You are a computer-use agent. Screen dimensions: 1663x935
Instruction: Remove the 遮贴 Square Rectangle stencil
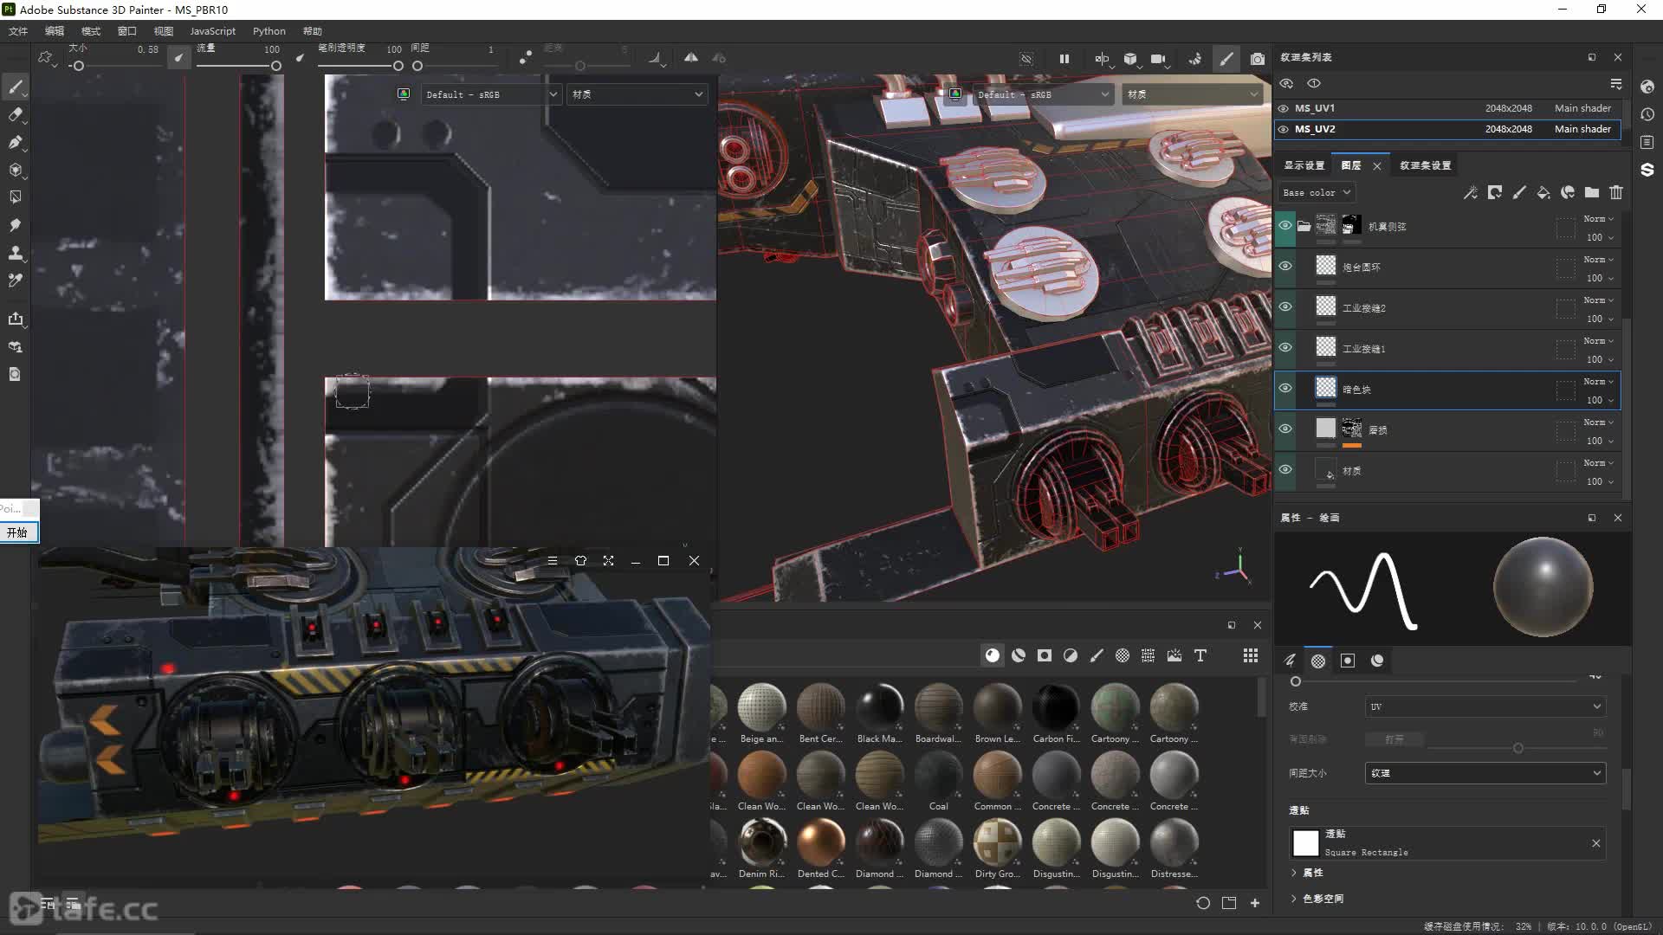pyautogui.click(x=1595, y=843)
